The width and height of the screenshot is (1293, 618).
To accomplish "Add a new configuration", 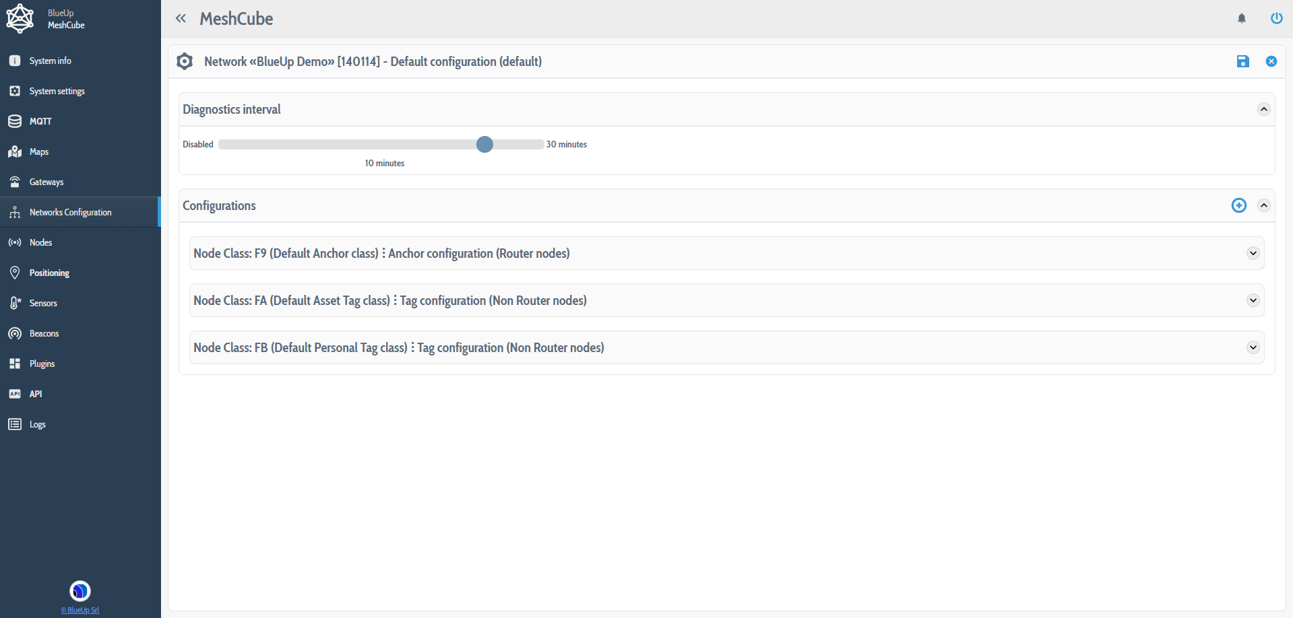I will [x=1239, y=205].
